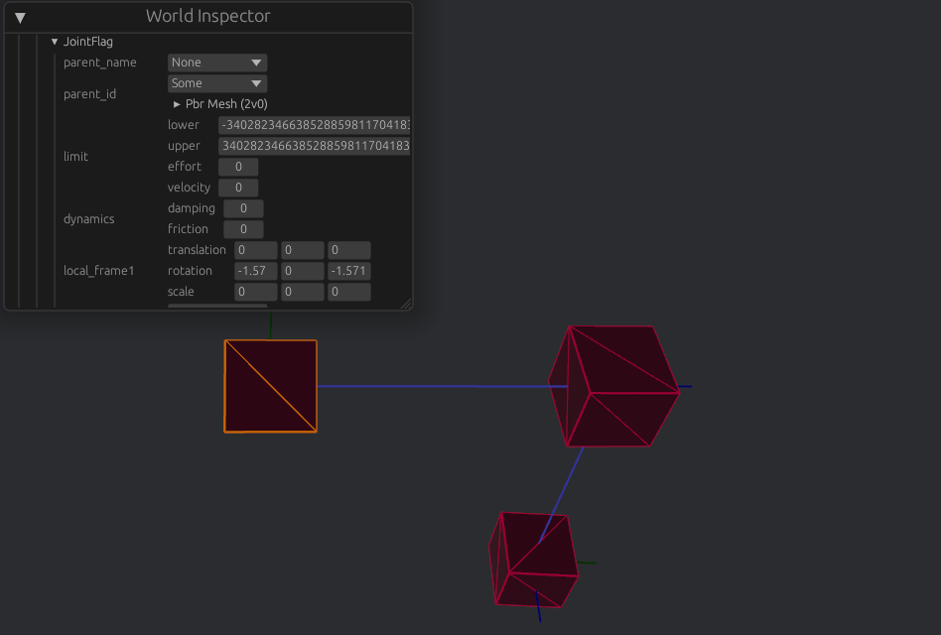
Task: Edit the velocity field under limit
Action: [x=237, y=187]
